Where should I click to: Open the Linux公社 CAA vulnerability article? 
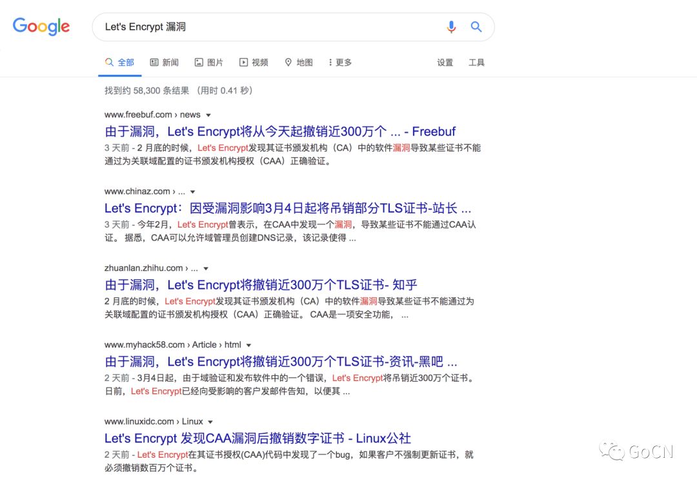(x=257, y=438)
